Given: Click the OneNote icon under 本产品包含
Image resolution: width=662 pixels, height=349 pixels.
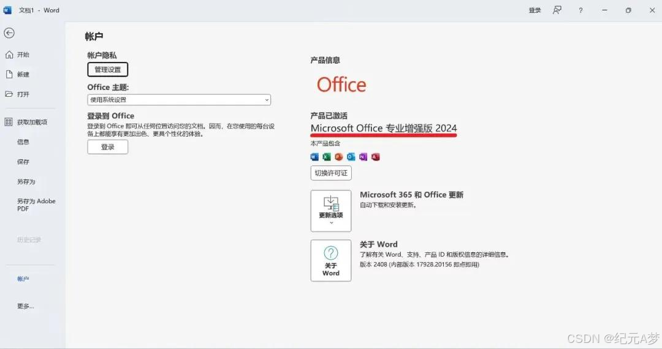Looking at the screenshot, I should click(363, 157).
